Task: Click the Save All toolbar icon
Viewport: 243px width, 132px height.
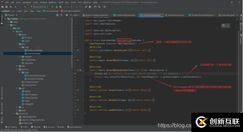Action: coord(6,7)
